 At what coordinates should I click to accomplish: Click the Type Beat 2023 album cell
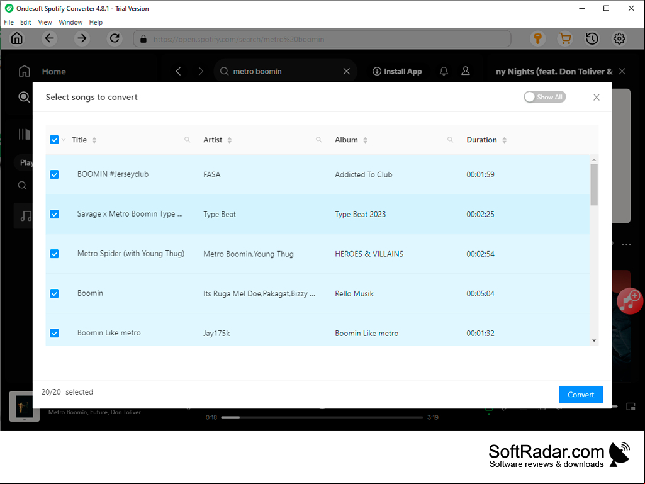point(361,215)
